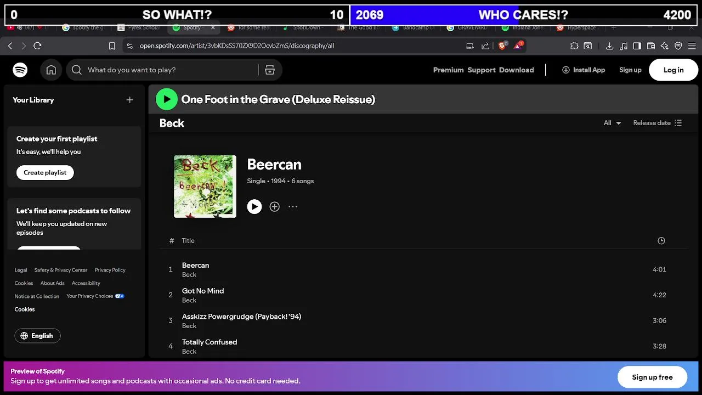Click the Download link
The width and height of the screenshot is (702, 395).
[x=517, y=70]
